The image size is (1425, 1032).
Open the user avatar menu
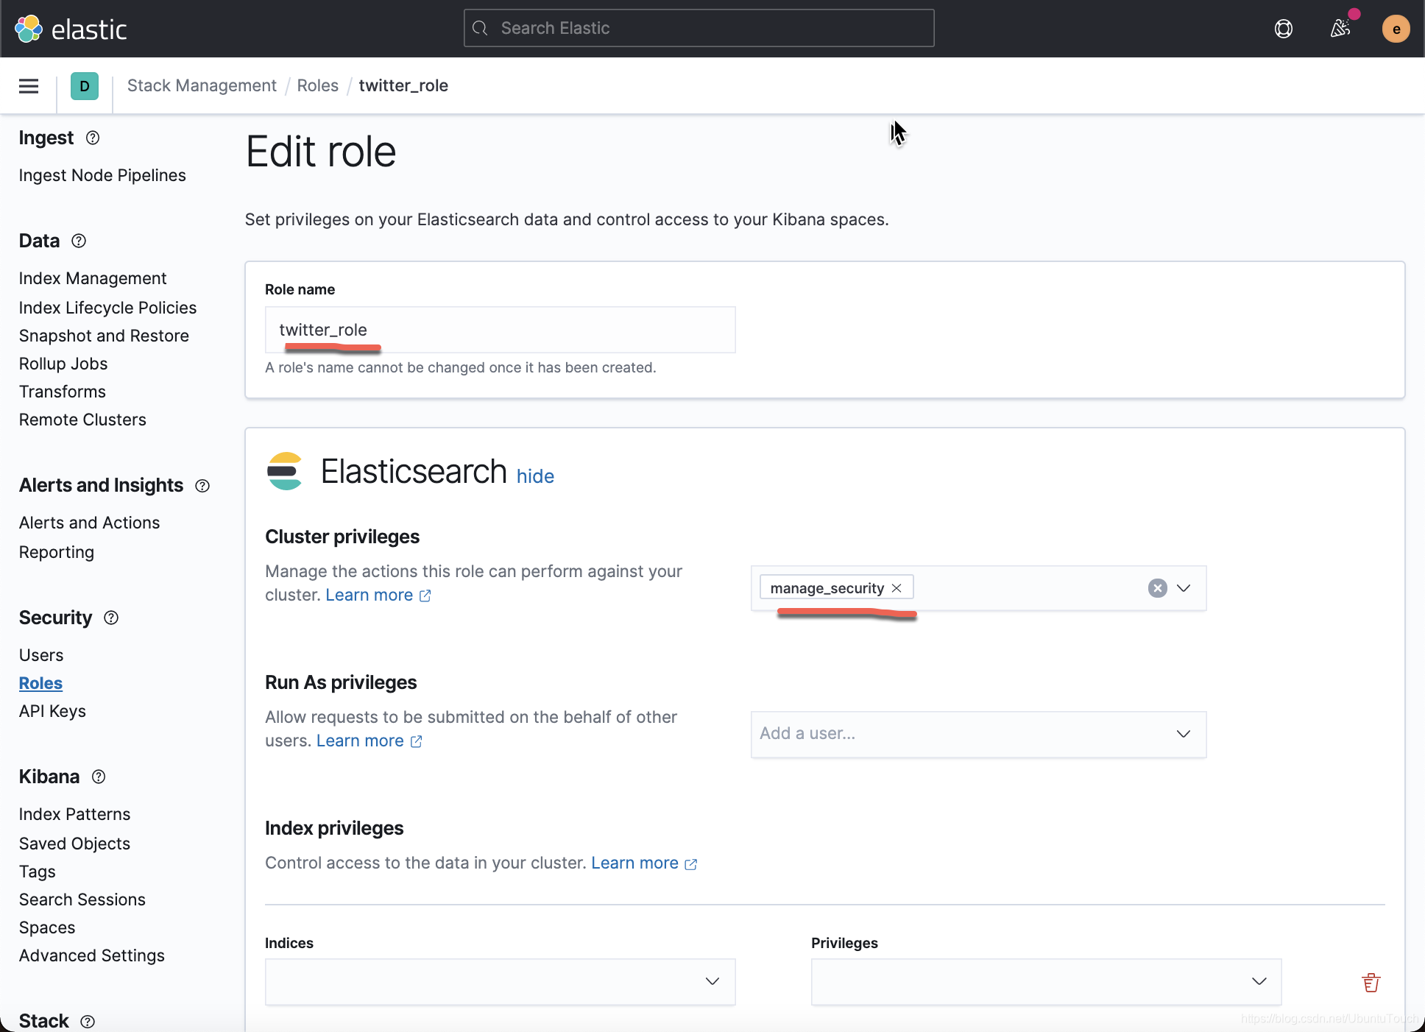(x=1395, y=29)
